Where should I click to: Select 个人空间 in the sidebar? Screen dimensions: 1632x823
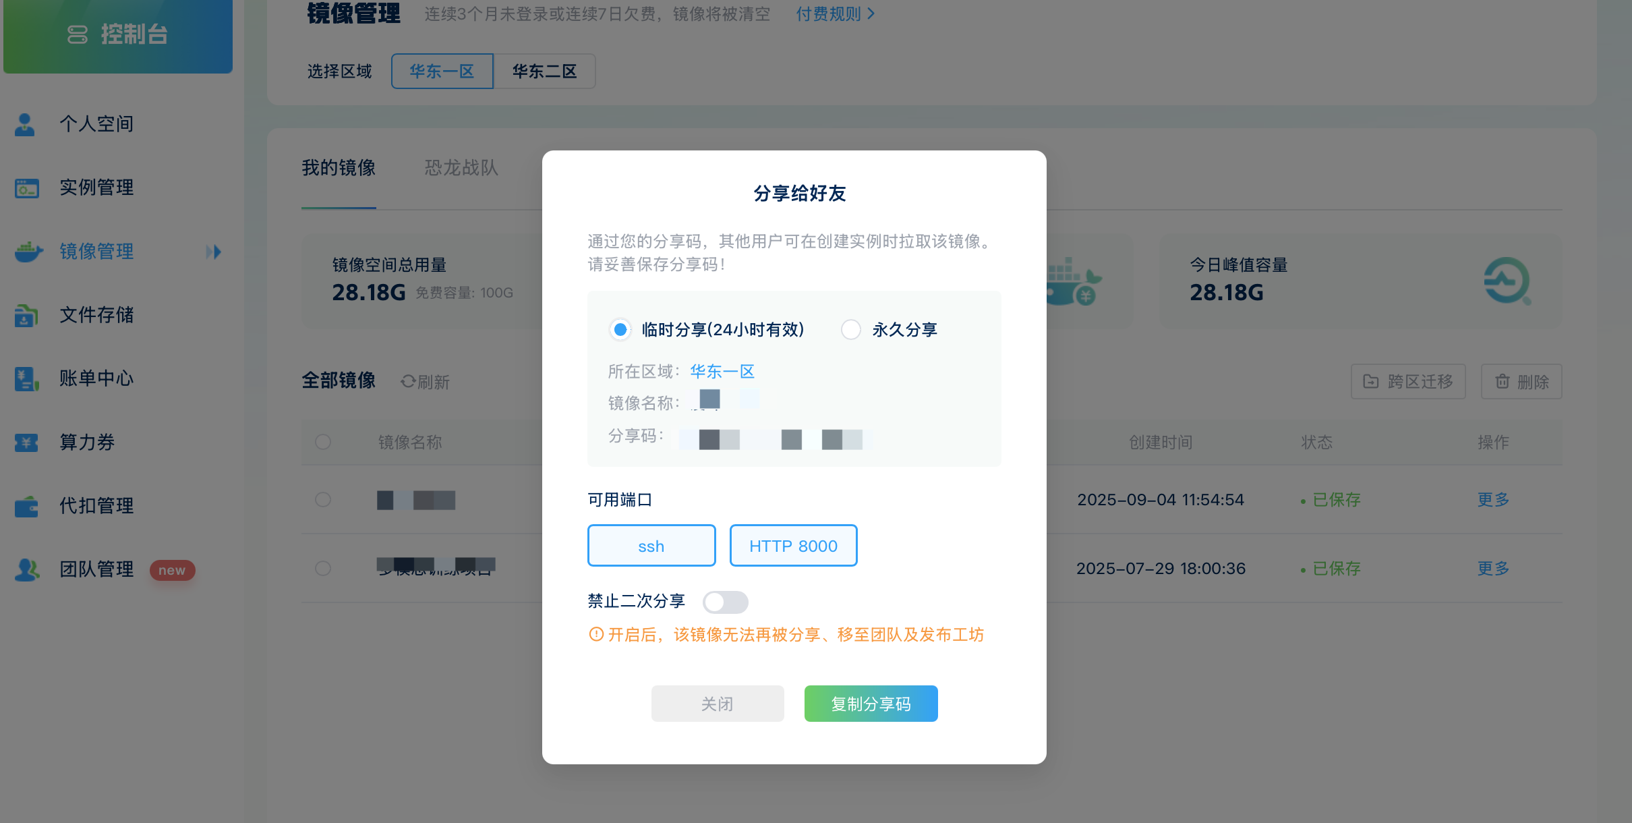(96, 124)
